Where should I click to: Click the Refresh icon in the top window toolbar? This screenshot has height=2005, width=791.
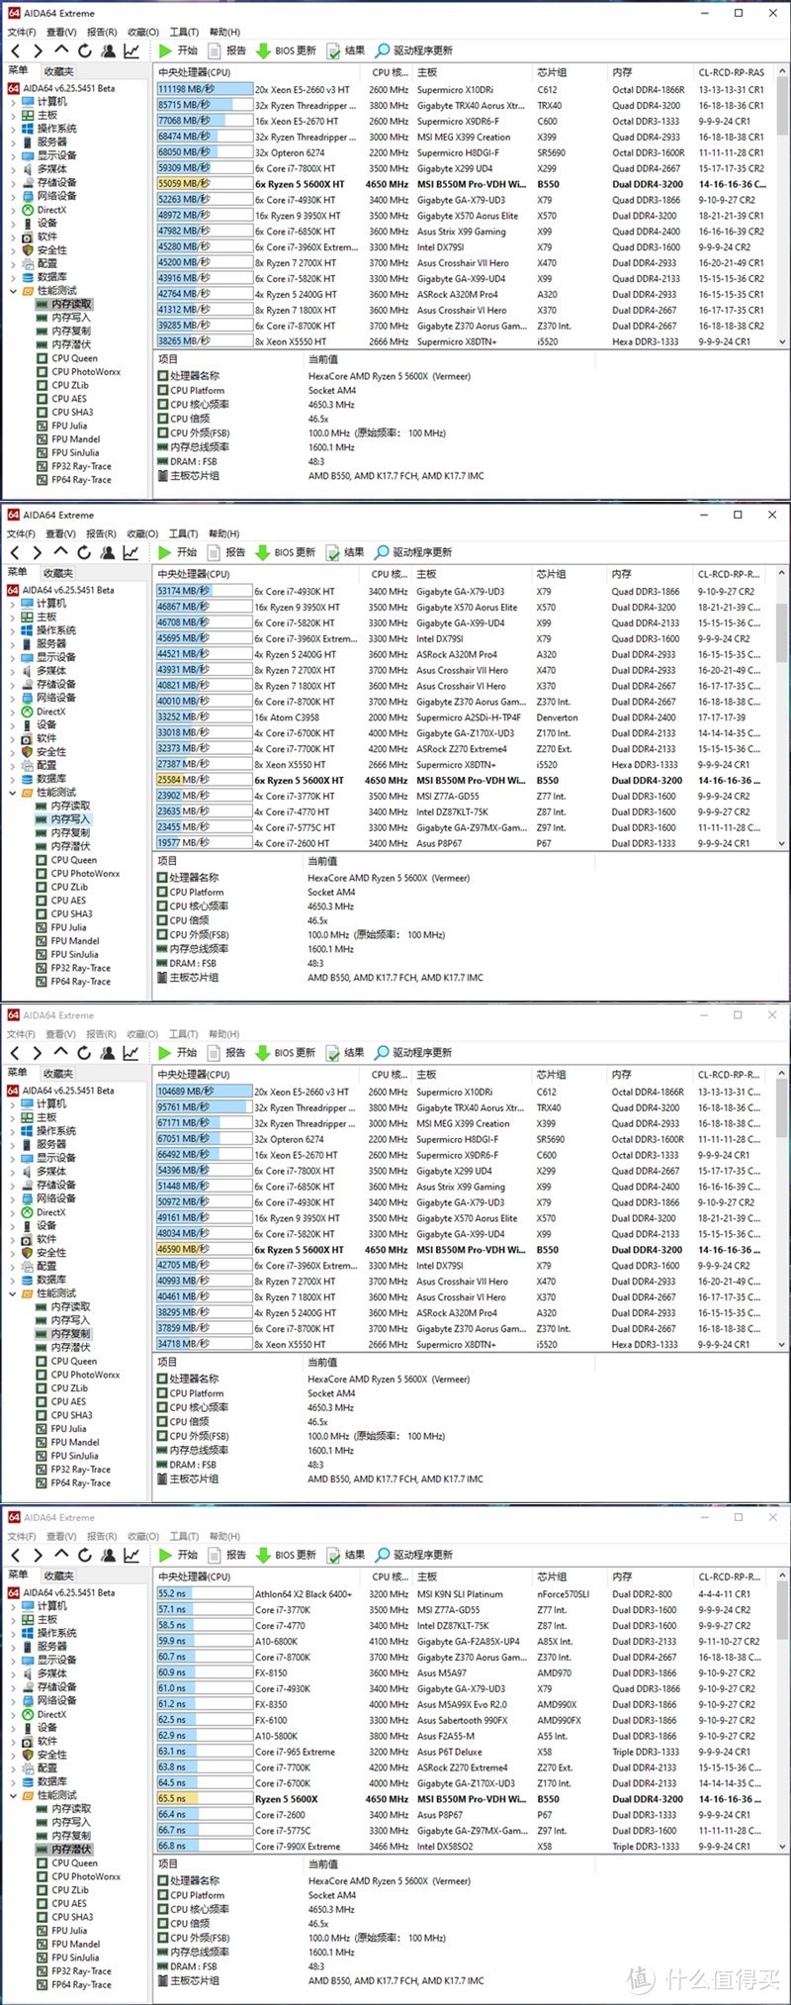pyautogui.click(x=85, y=50)
